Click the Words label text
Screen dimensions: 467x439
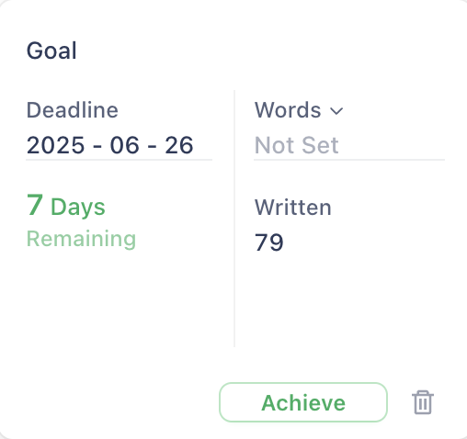tap(288, 110)
